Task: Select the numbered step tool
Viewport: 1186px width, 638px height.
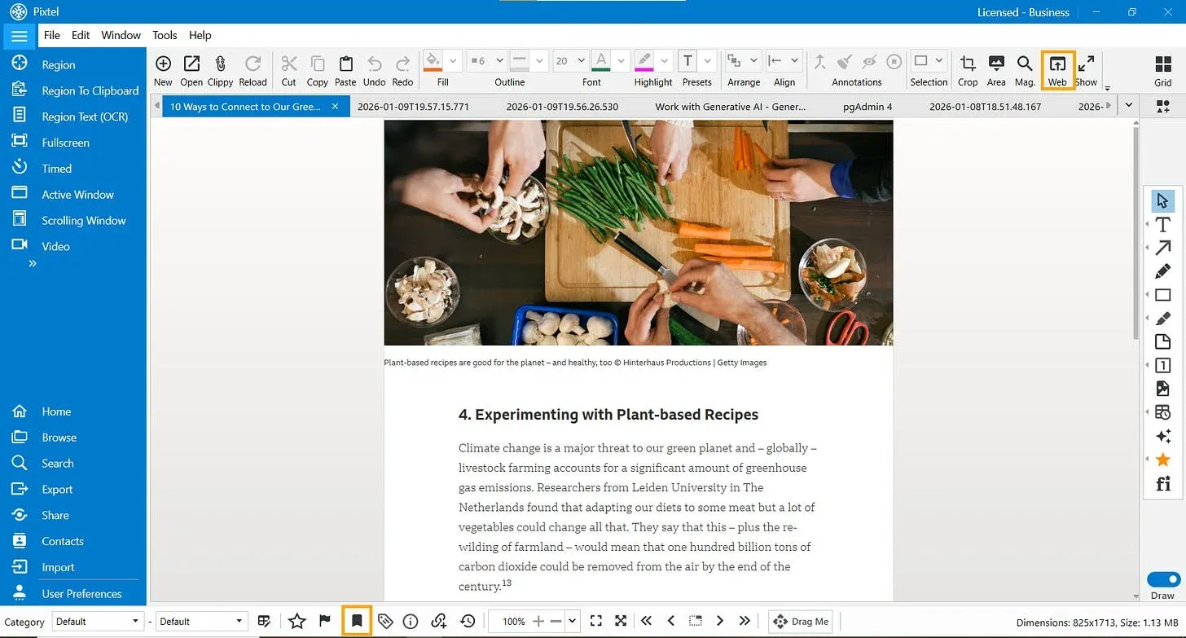Action: coord(1162,366)
